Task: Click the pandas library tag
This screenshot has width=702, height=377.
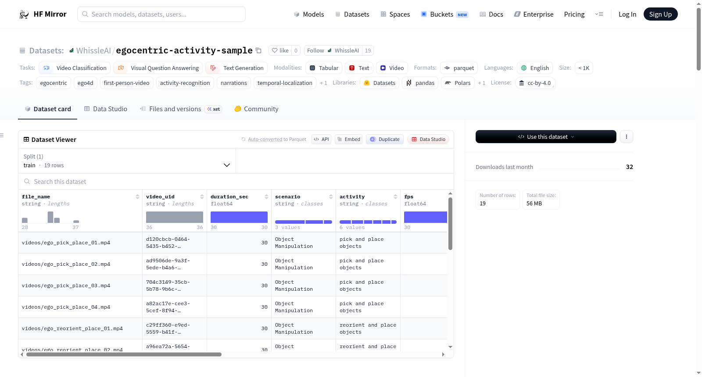Action: pyautogui.click(x=420, y=83)
